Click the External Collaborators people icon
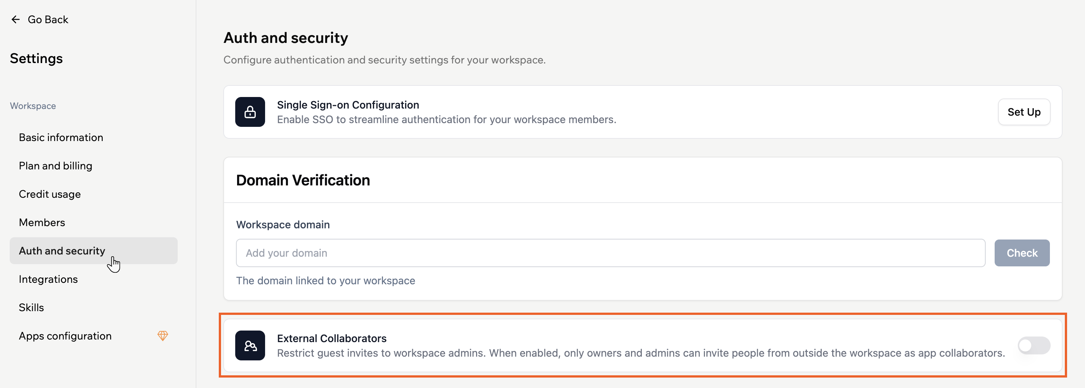This screenshot has height=388, width=1085. 250,345
